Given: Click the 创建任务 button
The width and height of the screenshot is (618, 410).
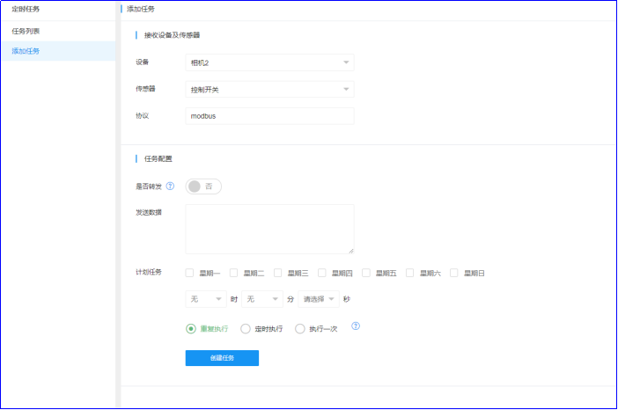Looking at the screenshot, I should click(223, 358).
